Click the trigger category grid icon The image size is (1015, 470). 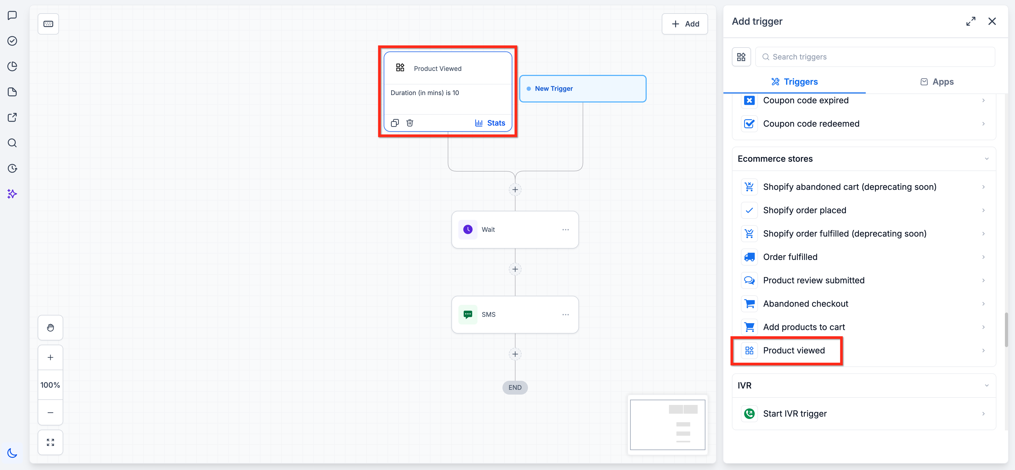[741, 57]
